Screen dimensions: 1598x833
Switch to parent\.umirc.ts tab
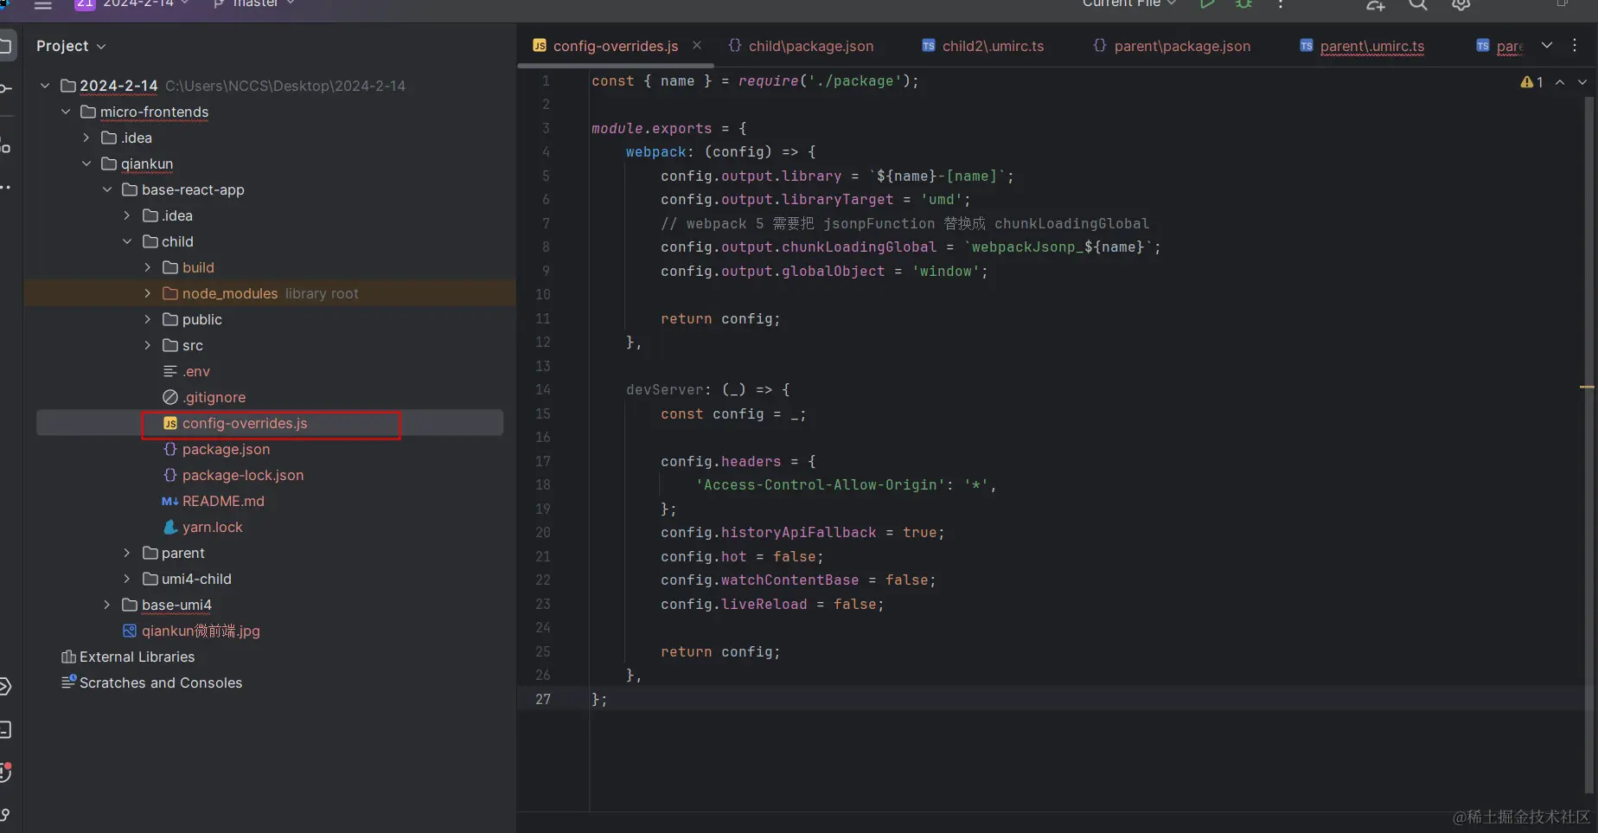[x=1371, y=47]
